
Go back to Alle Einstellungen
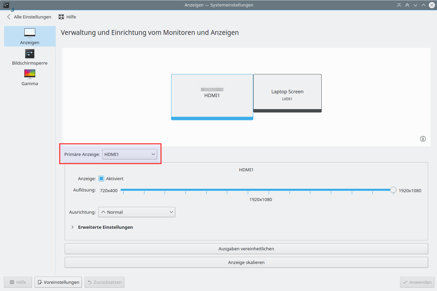(29, 17)
